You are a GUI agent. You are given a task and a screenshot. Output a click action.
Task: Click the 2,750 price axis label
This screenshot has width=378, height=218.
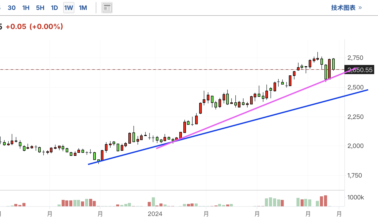355,58
